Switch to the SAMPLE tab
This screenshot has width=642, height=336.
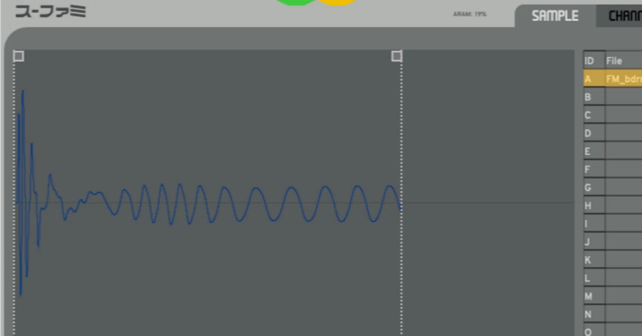pyautogui.click(x=555, y=16)
